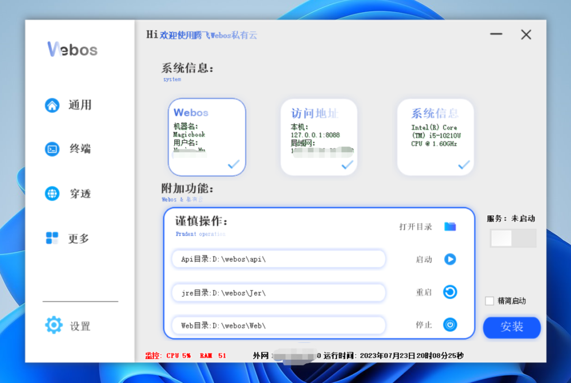This screenshot has width=571, height=383.
Task: Switch to the 穿透 menu item
Action: [80, 194]
